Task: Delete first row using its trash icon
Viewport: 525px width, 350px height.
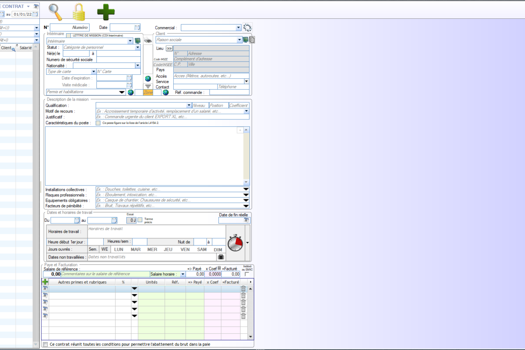Action: coord(243,289)
